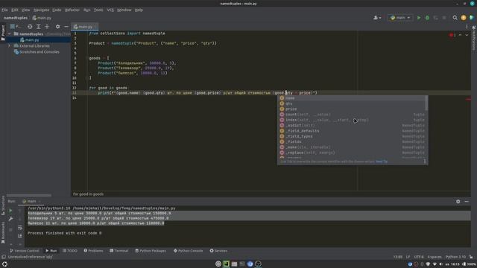This screenshot has height=268, width=477.
Task: Select the main tab in Run panel
Action: tap(31, 202)
